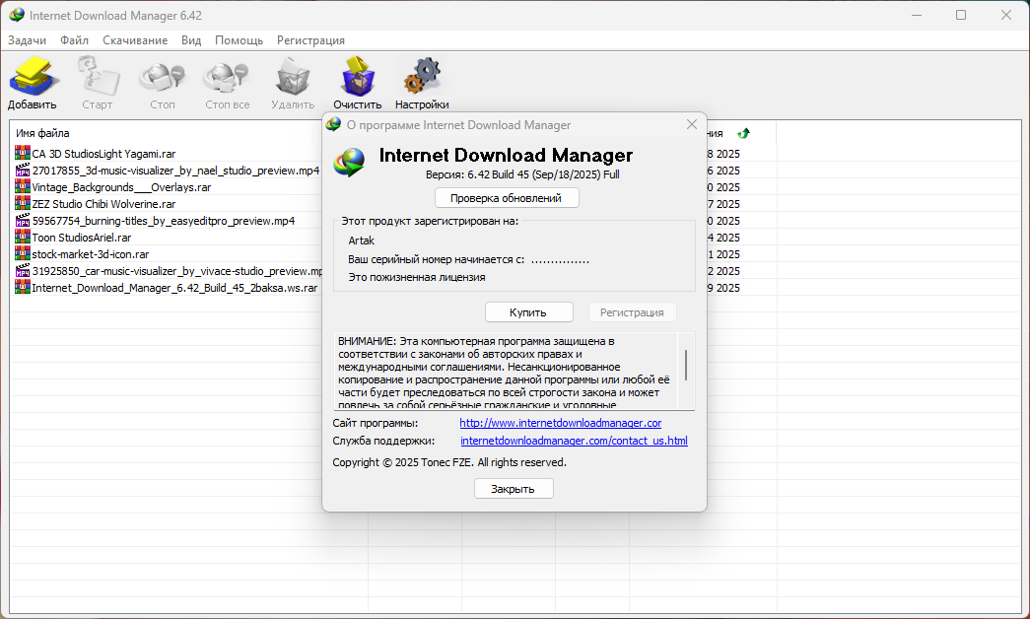Open Настройки (Settings) gears icon
1030x619 pixels.
[x=422, y=77]
